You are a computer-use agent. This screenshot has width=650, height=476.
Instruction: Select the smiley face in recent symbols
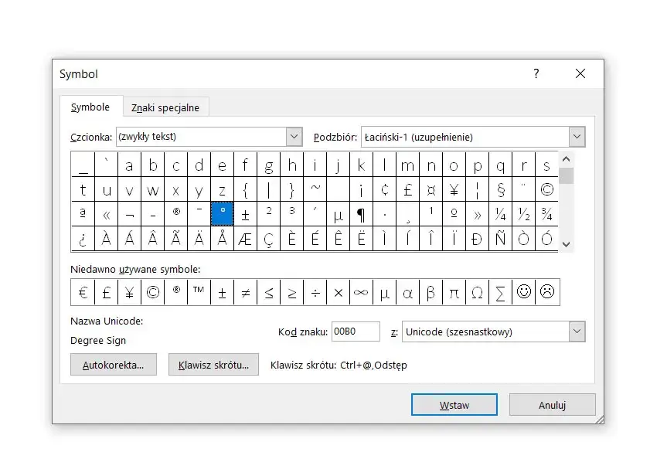(524, 293)
